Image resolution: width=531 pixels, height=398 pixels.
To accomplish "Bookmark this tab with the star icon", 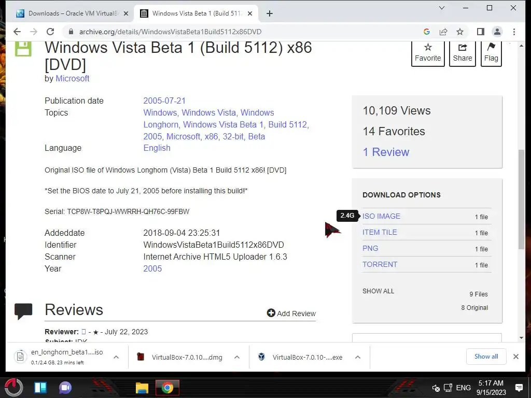I will 460,32.
